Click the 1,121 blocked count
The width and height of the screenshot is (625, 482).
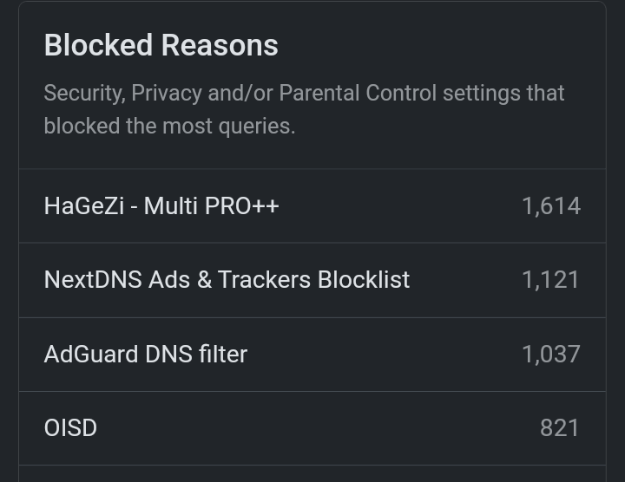(550, 280)
